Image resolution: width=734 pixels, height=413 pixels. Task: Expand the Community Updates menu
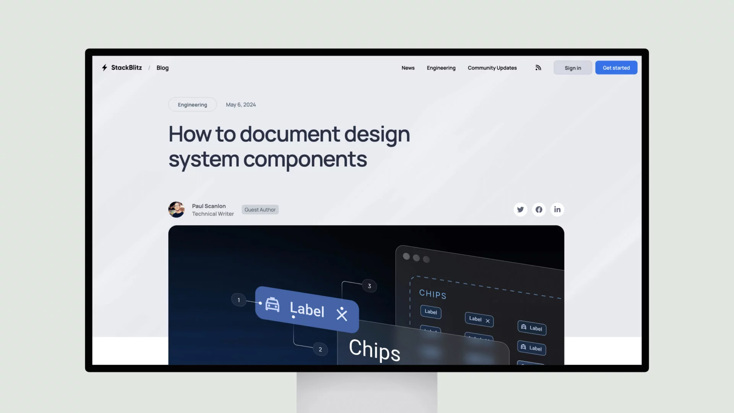click(492, 68)
